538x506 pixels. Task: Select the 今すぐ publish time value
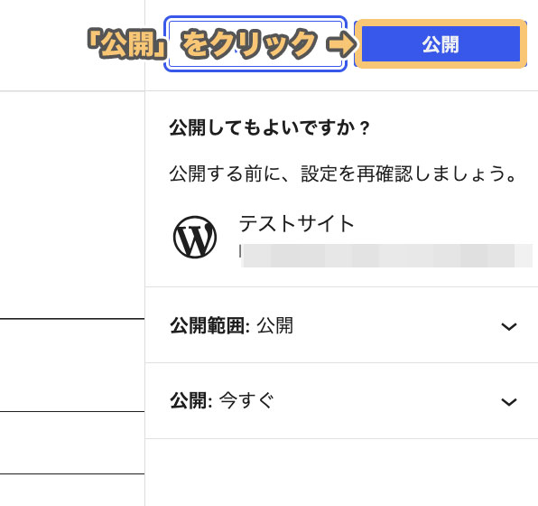pos(246,401)
